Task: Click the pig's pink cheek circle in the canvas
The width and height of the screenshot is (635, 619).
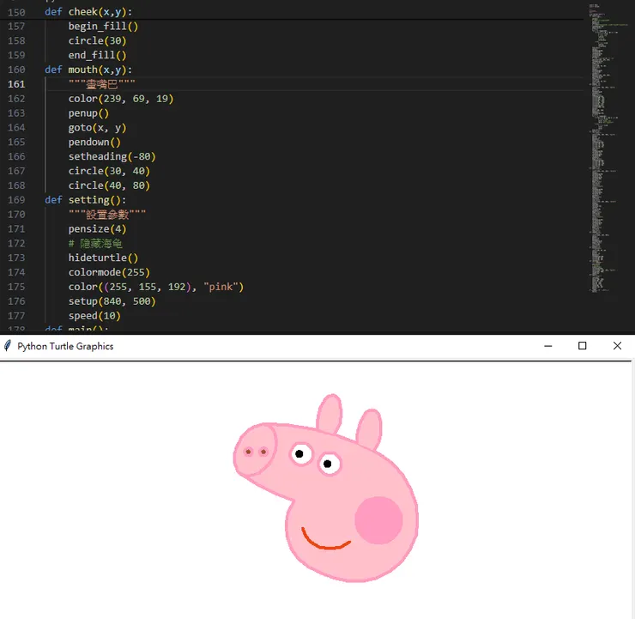Action: pos(378,520)
